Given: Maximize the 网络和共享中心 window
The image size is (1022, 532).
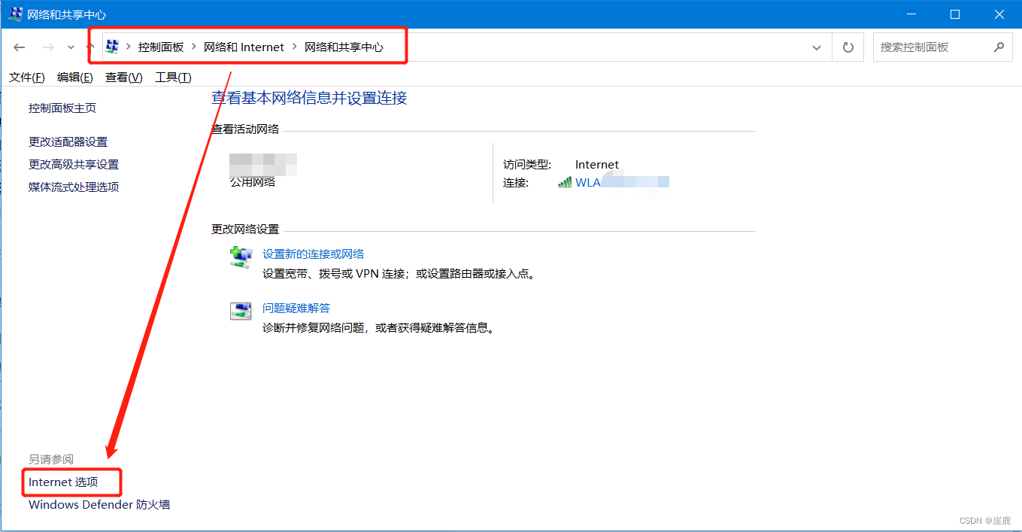Looking at the screenshot, I should pos(955,14).
